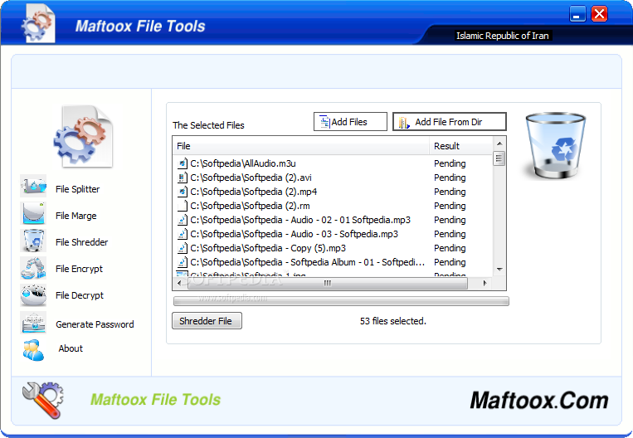This screenshot has width=633, height=438.
Task: Select the File Shredder trash icon
Action: point(33,241)
